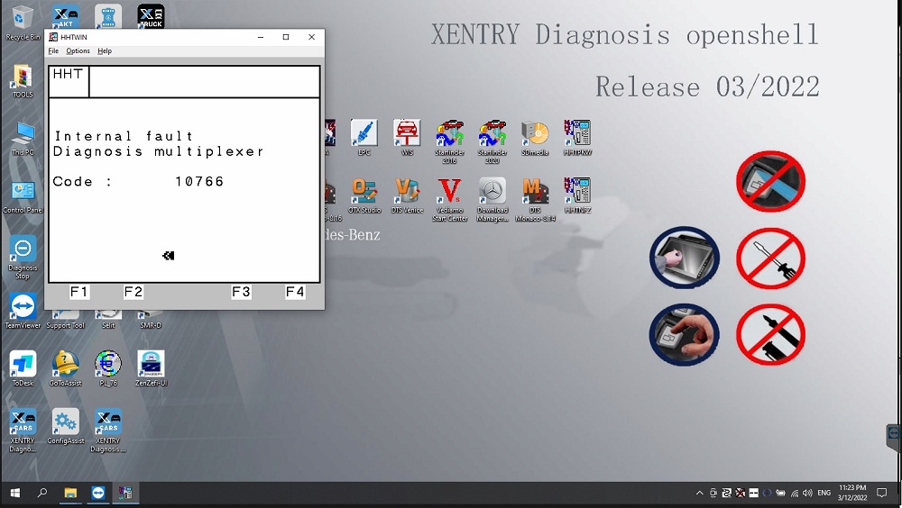Viewport: 902px width, 508px height.
Task: Select the Support Tool desktop shortcut label
Action: pyautogui.click(x=65, y=325)
